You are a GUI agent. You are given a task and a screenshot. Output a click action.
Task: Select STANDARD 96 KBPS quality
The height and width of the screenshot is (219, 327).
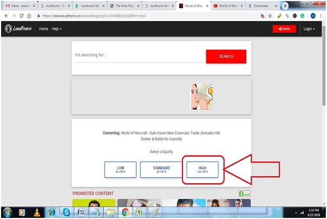pyautogui.click(x=161, y=170)
